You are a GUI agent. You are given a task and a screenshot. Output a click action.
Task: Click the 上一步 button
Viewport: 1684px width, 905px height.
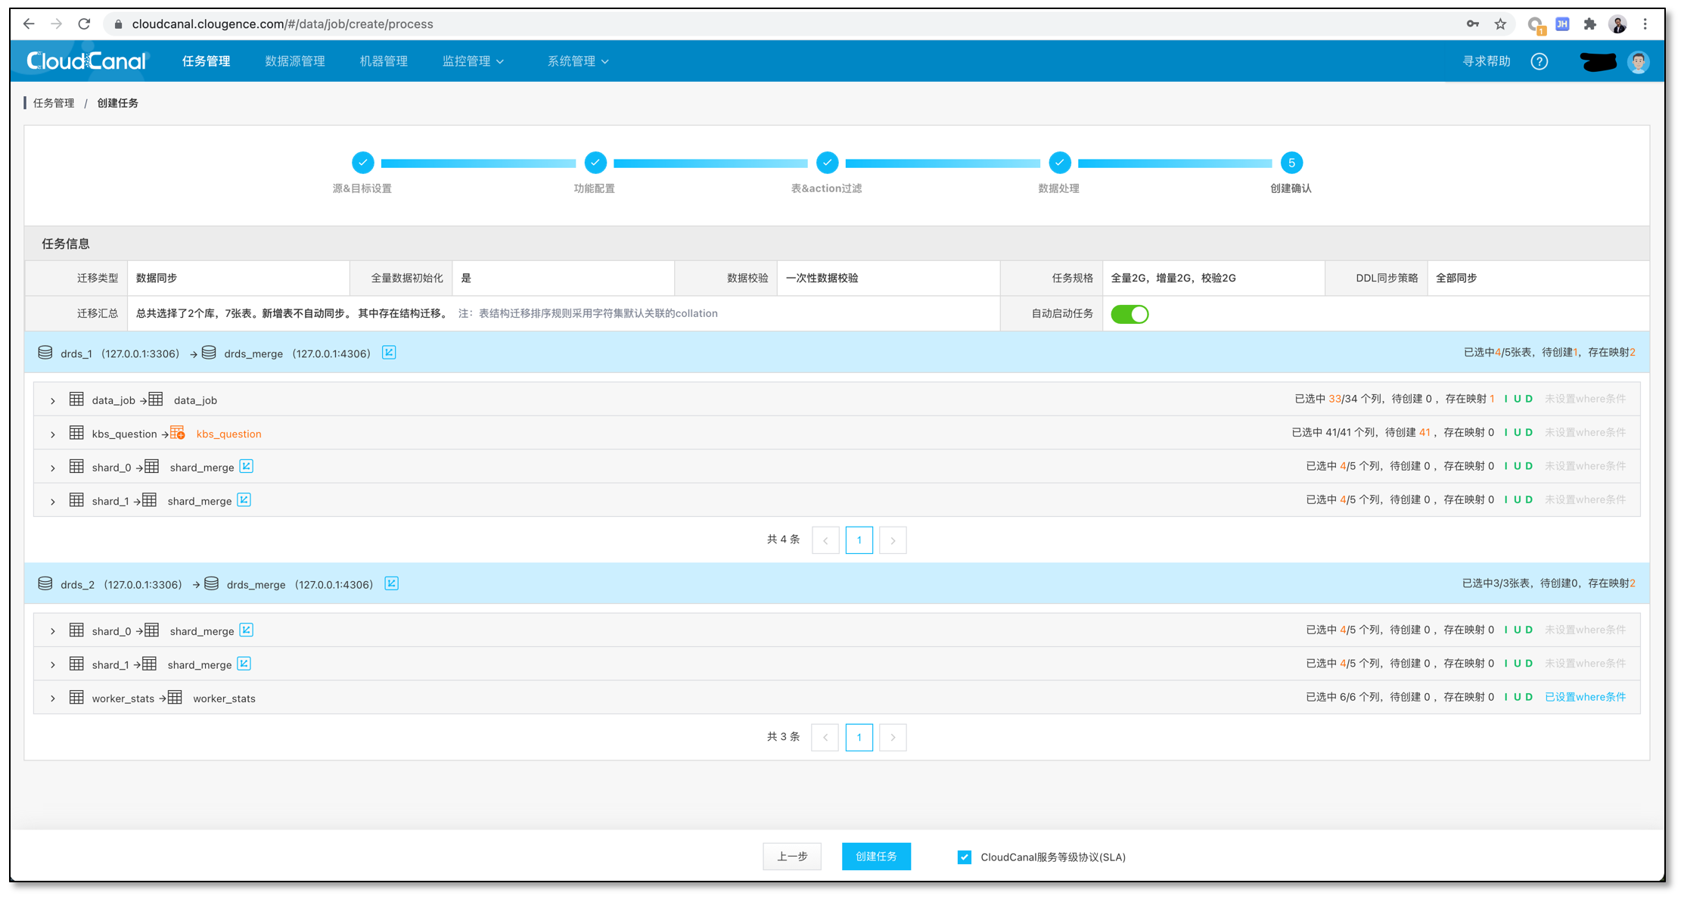click(792, 857)
